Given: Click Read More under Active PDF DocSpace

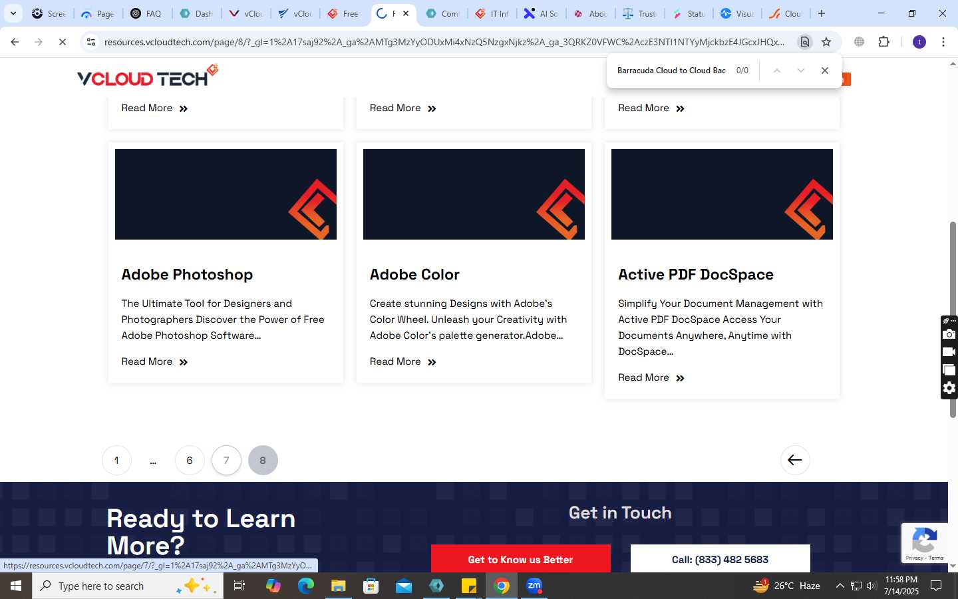Looking at the screenshot, I should pyautogui.click(x=651, y=377).
